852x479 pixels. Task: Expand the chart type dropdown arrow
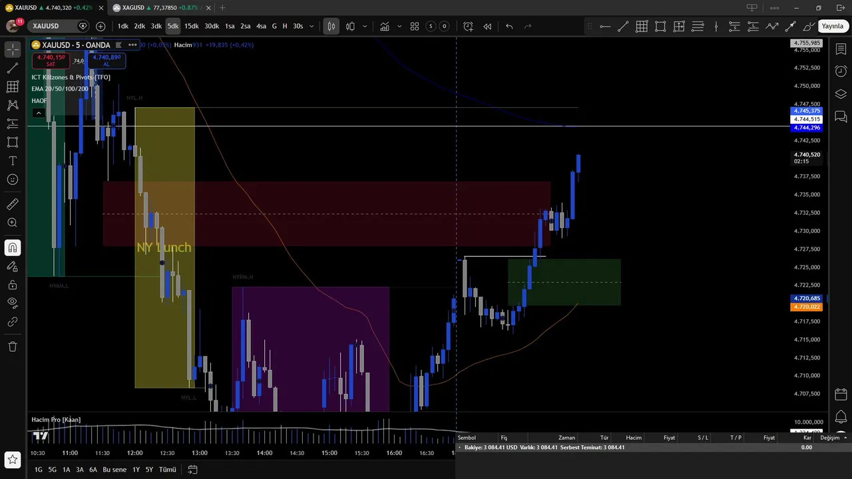coord(365,26)
